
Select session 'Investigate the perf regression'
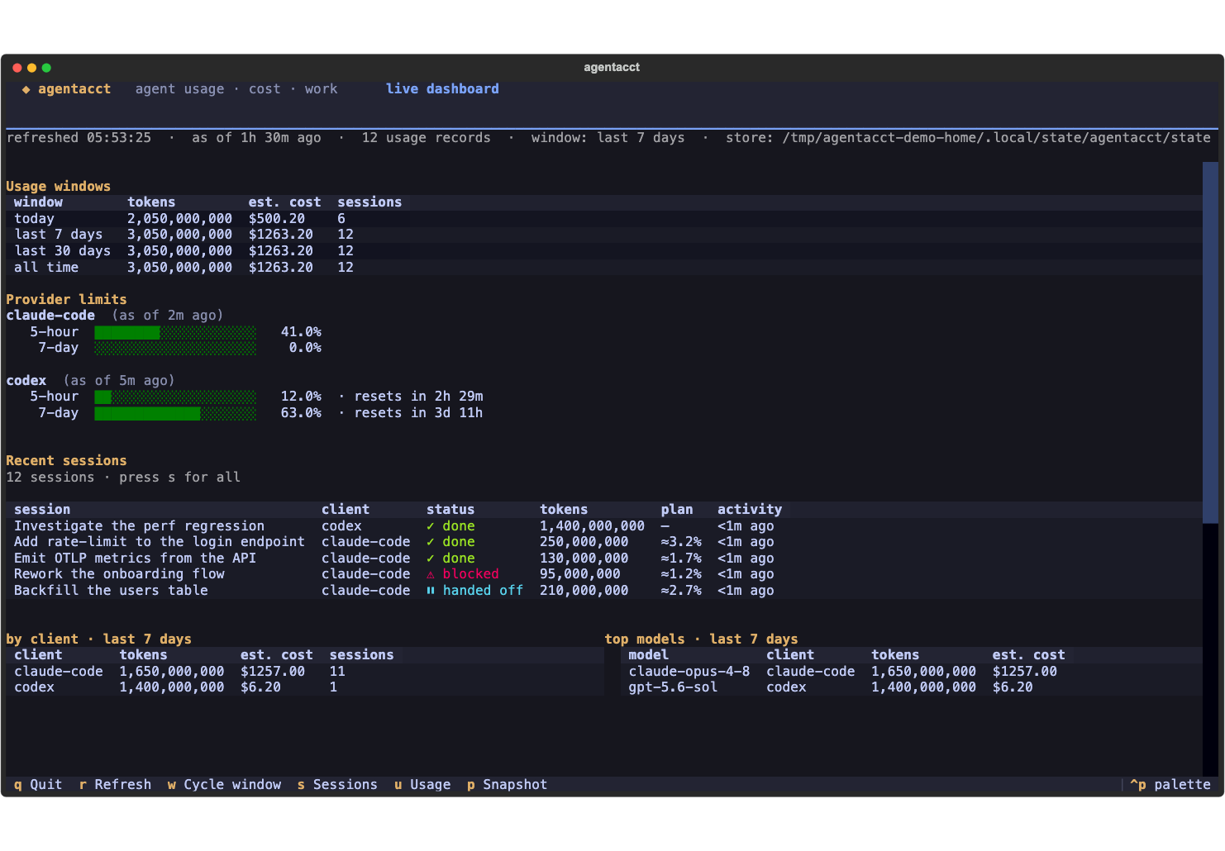click(604, 526)
